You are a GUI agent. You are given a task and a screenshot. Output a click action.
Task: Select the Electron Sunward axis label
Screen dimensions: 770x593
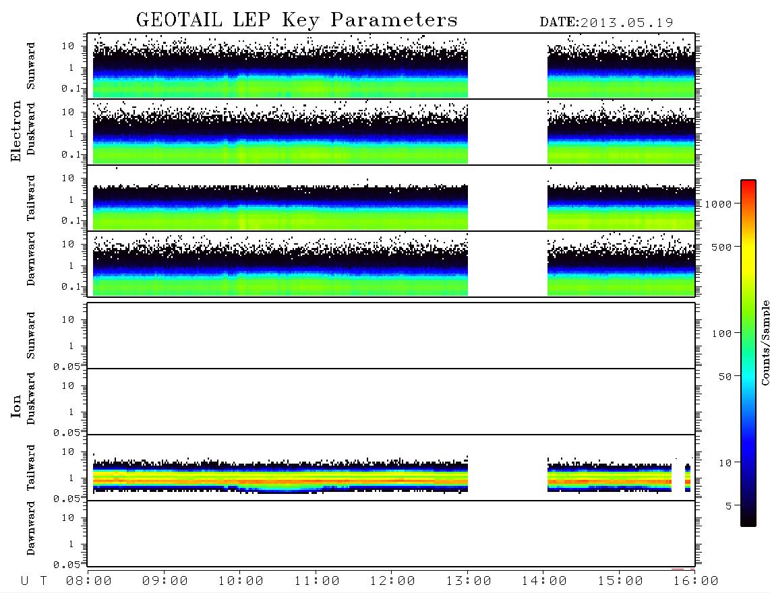(31, 66)
